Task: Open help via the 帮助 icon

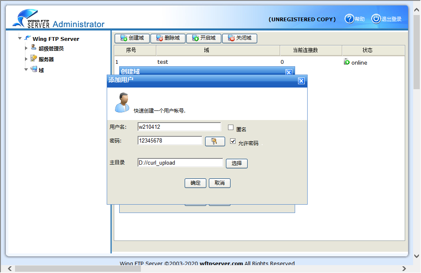Action: click(349, 18)
